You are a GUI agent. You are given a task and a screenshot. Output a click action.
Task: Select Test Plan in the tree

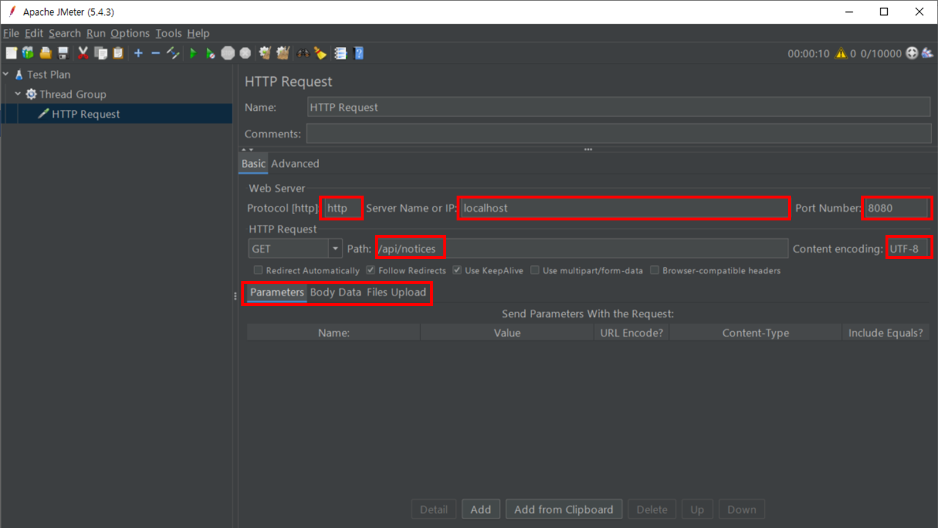pos(48,74)
